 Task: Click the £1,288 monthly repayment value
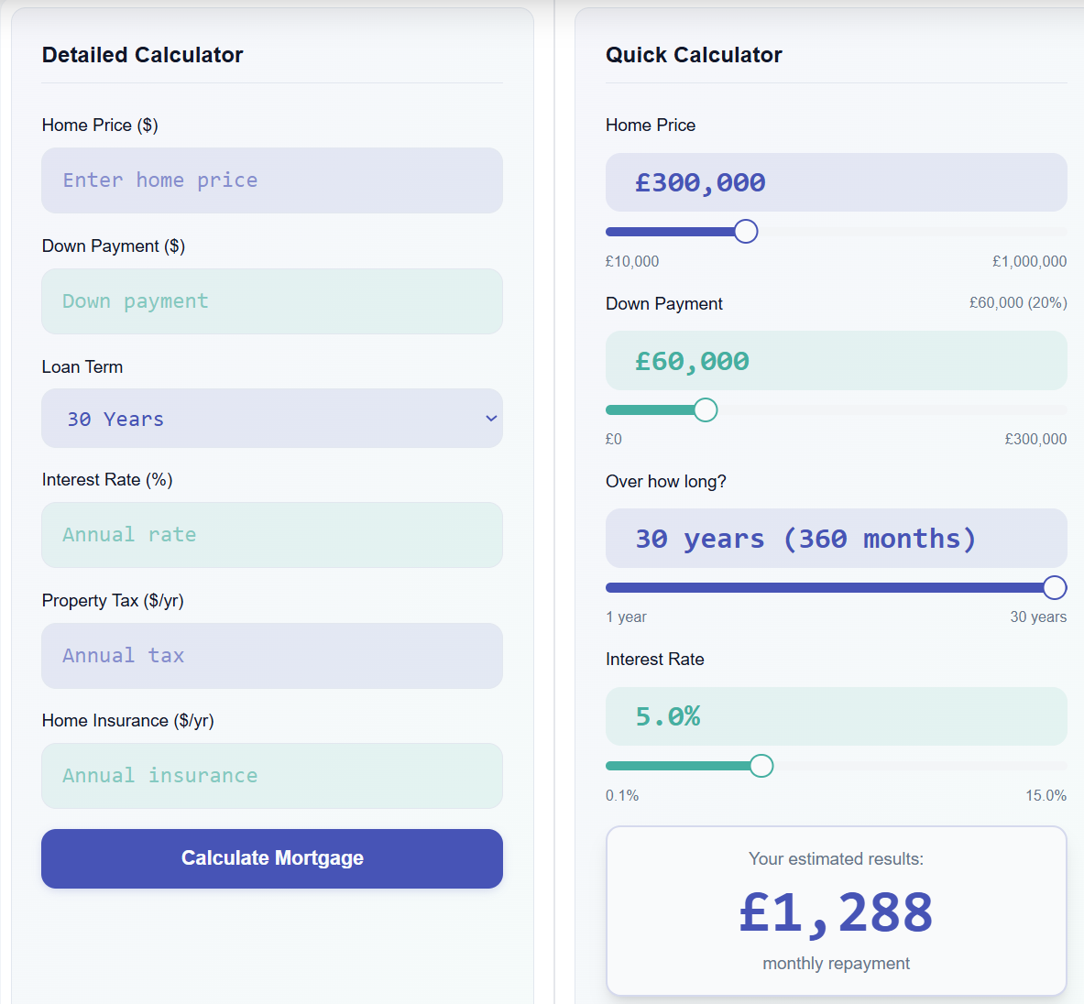(x=836, y=911)
